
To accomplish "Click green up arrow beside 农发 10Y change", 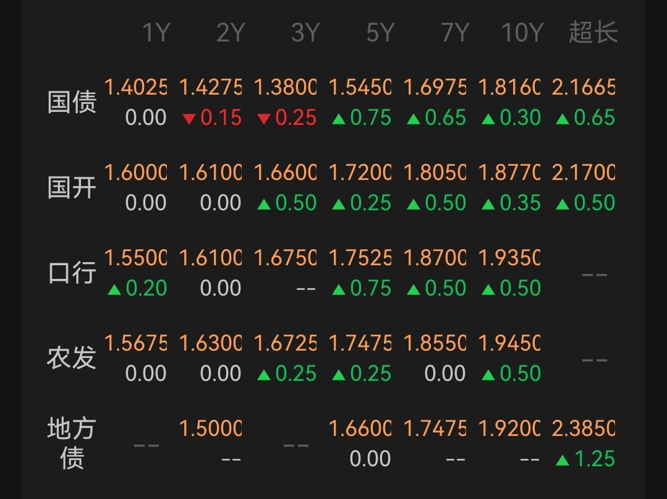I will 488,375.
